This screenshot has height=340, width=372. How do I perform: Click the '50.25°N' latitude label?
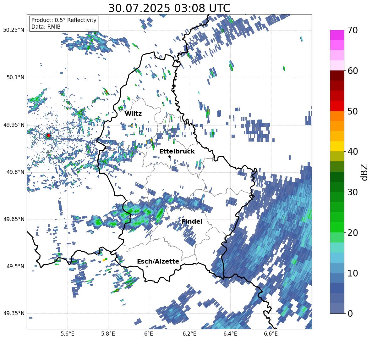(x=14, y=30)
